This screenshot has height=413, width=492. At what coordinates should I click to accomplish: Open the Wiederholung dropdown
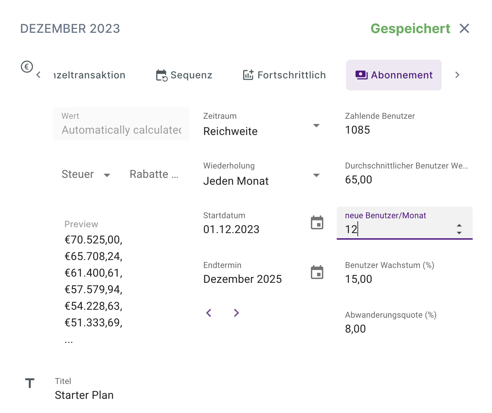[x=316, y=175]
